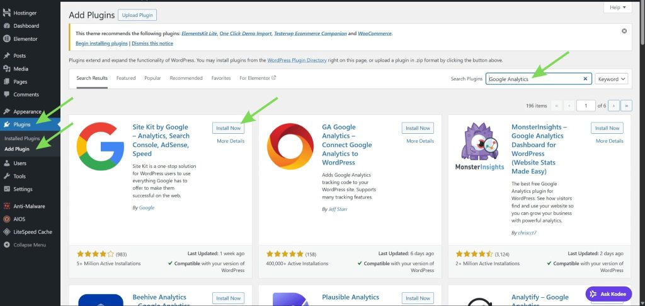Open the MonsterInsights plugin title

(x=538, y=149)
